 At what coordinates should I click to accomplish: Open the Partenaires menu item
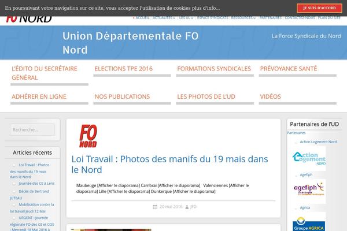(x=271, y=18)
